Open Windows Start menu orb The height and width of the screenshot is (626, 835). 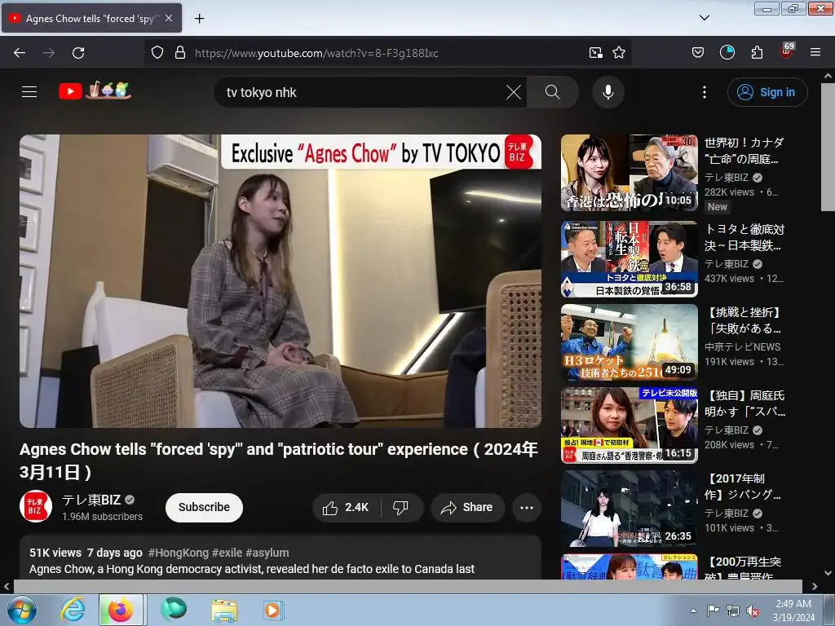point(21,610)
